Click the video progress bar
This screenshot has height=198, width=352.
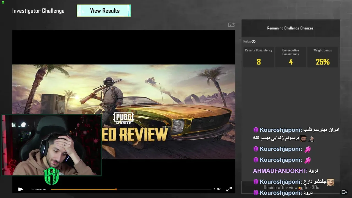coord(131,189)
